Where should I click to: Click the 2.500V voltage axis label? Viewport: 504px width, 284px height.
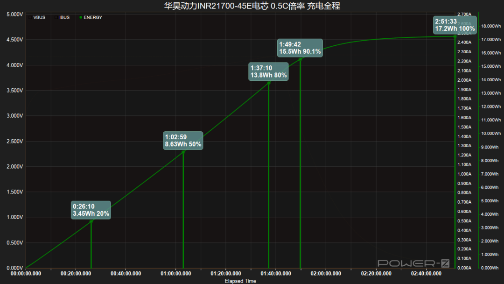point(15,141)
